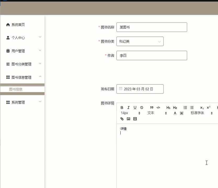The width and height of the screenshot is (218, 188).
Task: Expand the 用户管理 sidebar menu
Action: click(x=22, y=51)
